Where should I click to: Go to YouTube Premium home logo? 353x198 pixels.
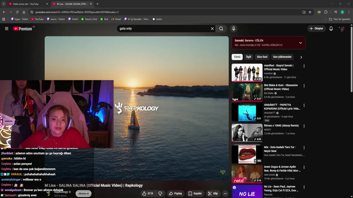pyautogui.click(x=23, y=29)
